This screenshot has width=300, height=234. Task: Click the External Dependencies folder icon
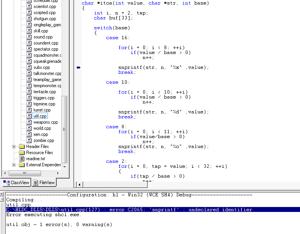tap(22, 165)
